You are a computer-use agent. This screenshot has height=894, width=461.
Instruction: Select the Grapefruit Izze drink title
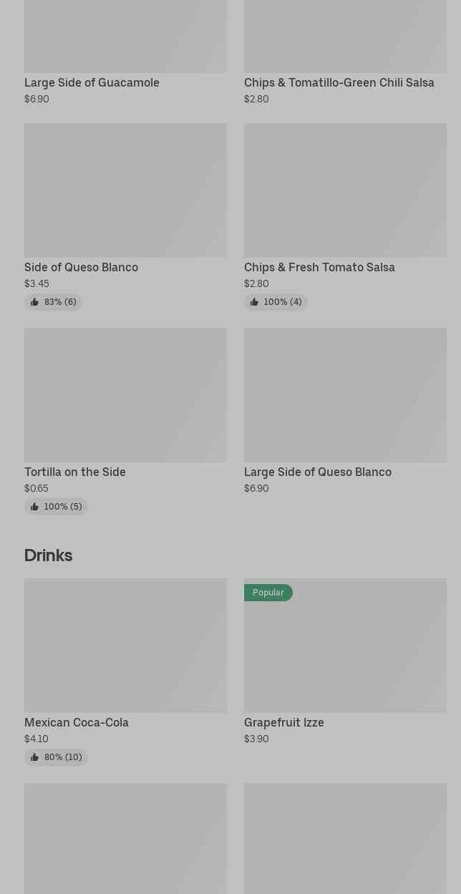(284, 722)
